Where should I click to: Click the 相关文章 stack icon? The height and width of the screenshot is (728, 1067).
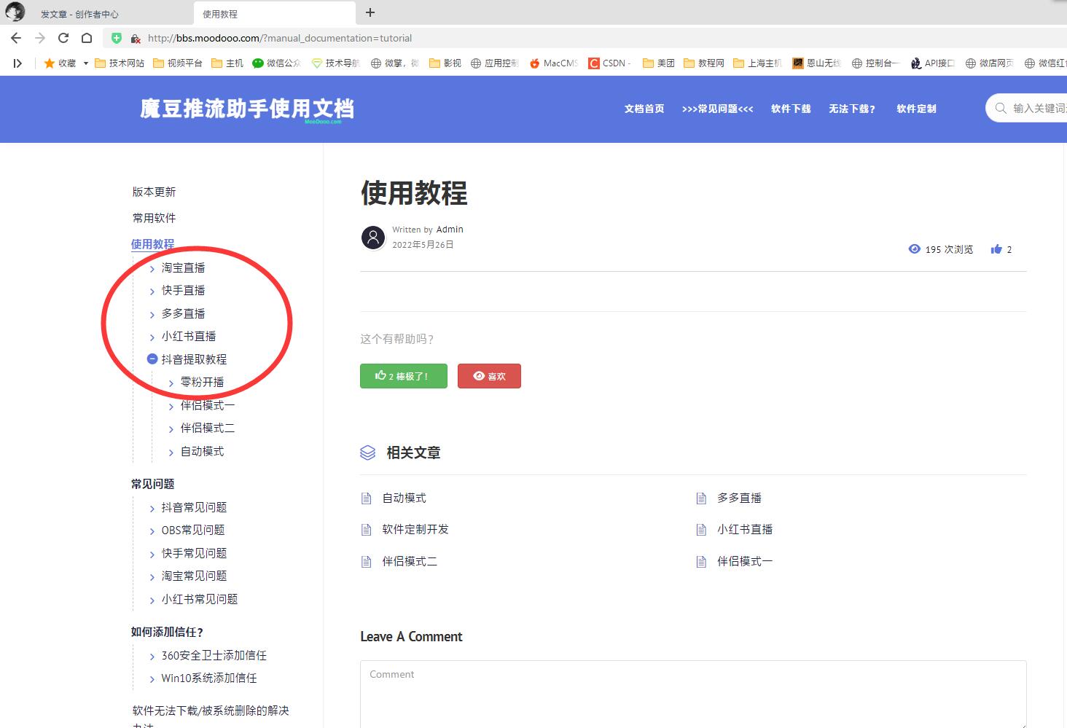coord(368,453)
